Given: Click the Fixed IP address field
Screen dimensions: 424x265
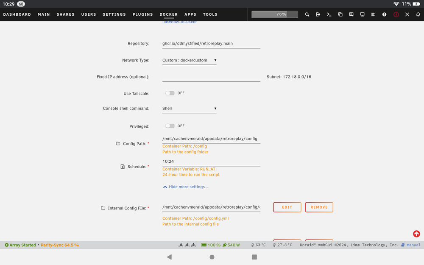Looking at the screenshot, I should coord(211,77).
